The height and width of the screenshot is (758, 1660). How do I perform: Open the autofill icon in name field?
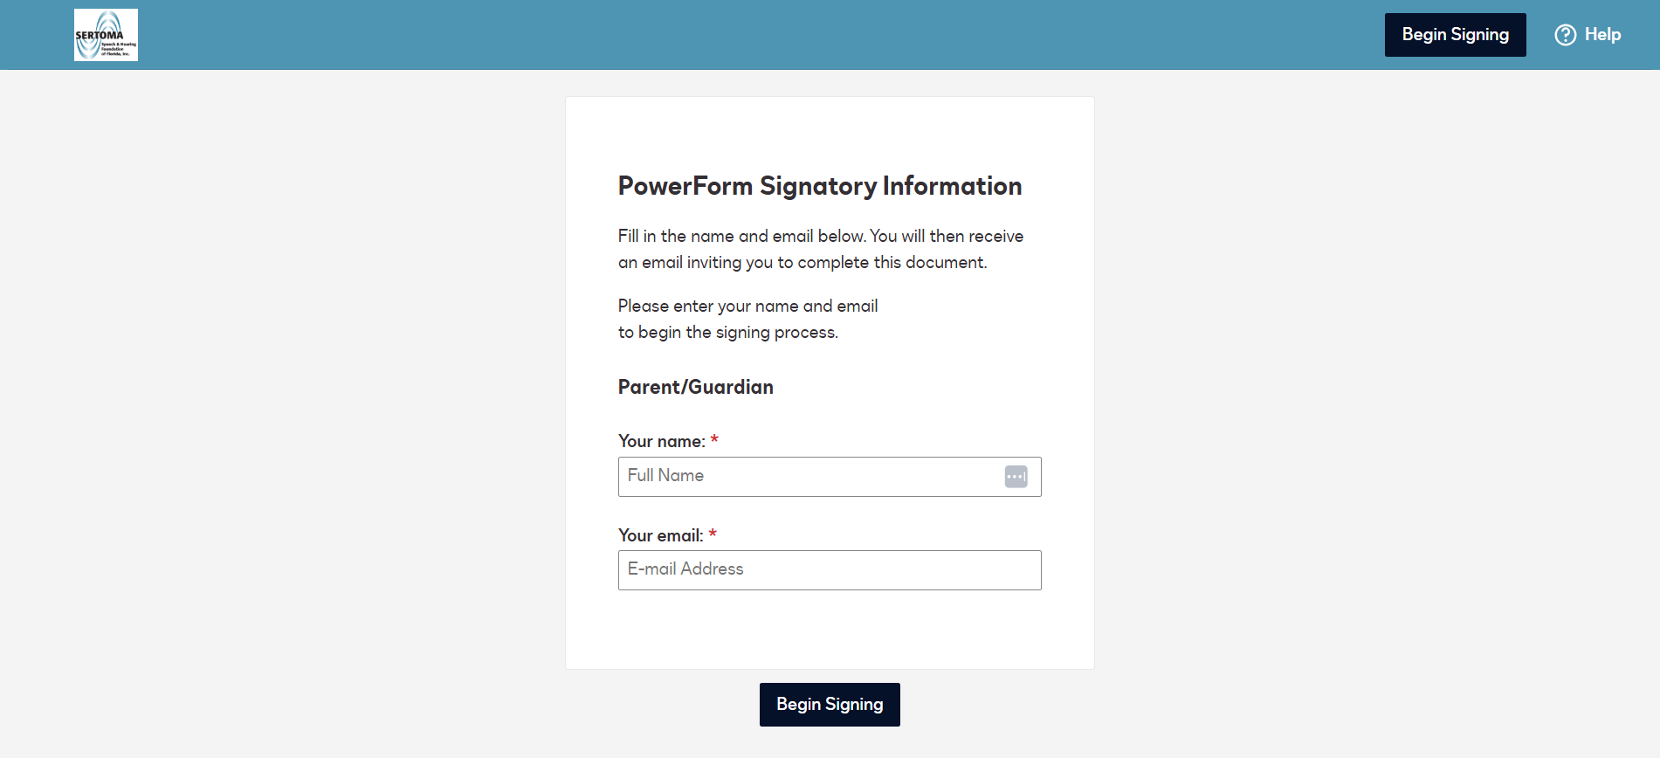(x=1016, y=477)
